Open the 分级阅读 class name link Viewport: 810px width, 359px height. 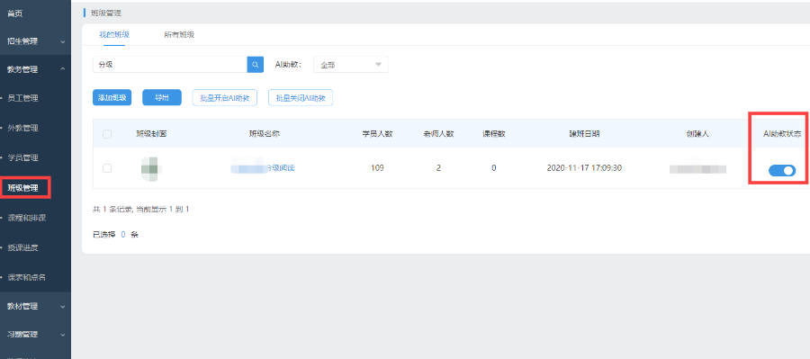point(264,168)
